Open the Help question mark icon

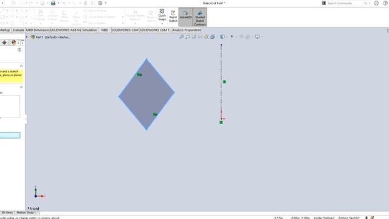tap(385, 3)
